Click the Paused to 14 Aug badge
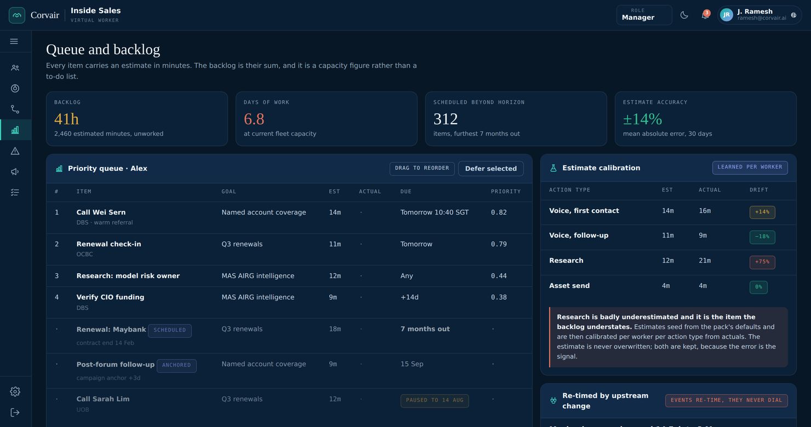Viewport: 811px width, 427px height. pyautogui.click(x=435, y=401)
